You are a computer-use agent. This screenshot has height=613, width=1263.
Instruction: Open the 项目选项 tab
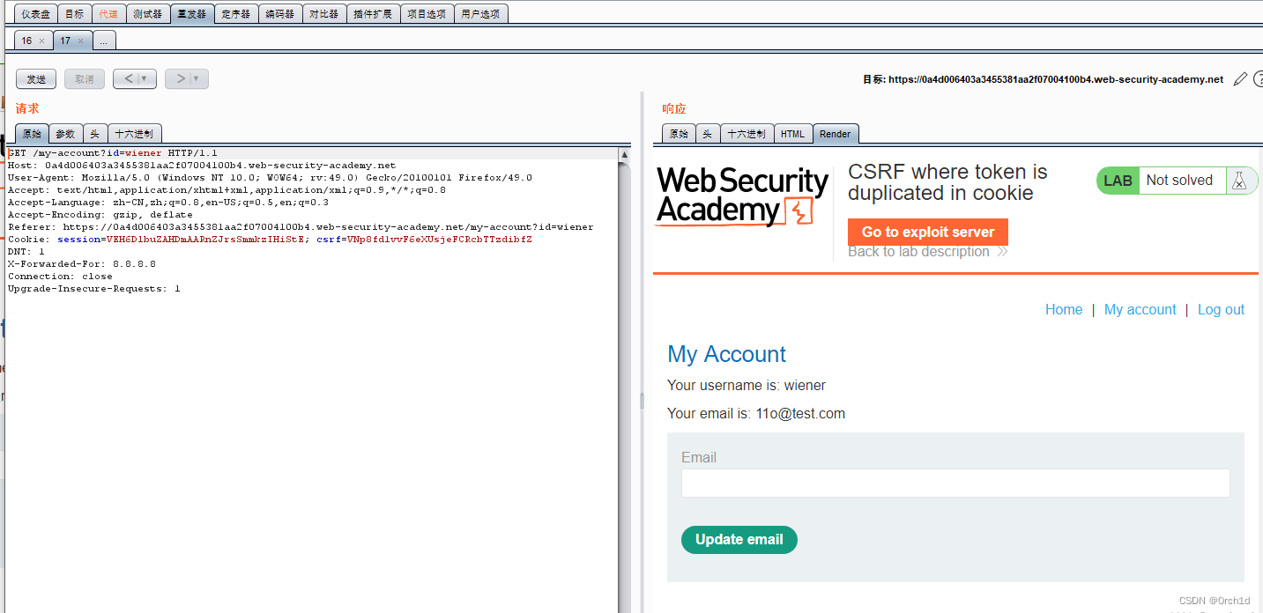[427, 14]
